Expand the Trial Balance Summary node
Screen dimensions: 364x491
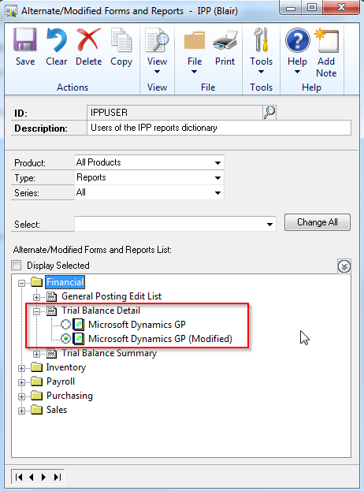[36, 354]
